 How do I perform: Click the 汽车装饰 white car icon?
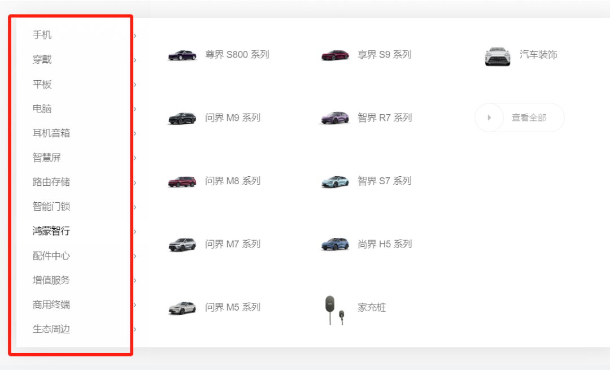click(x=498, y=56)
